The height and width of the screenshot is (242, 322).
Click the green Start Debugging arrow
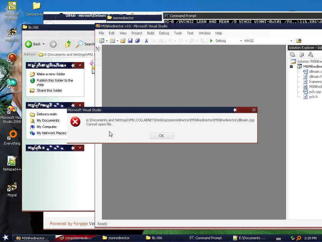coord(211,41)
